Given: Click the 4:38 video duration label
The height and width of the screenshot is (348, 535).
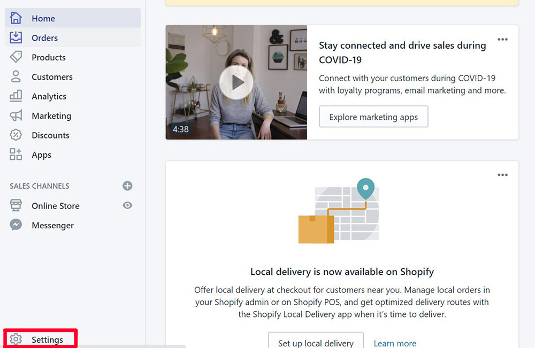Looking at the screenshot, I should tap(180, 129).
